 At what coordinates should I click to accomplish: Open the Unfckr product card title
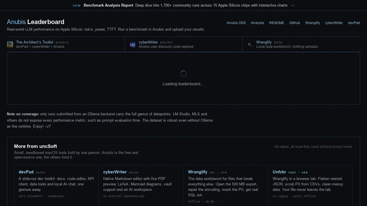tap(279, 172)
